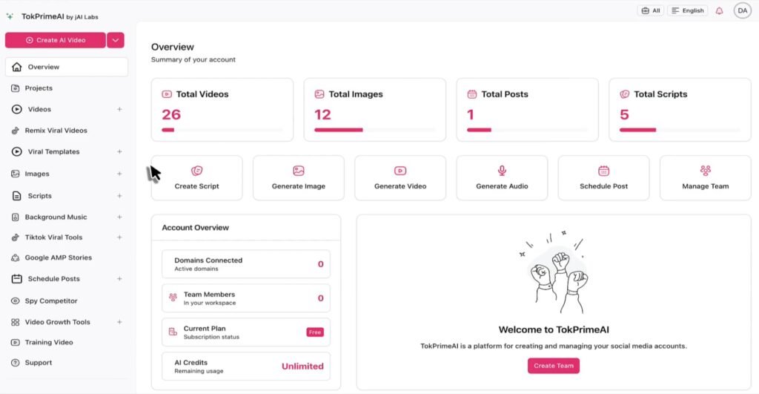Open dropdown arrow beside Create AI Video
This screenshot has width=759, height=394.
pyautogui.click(x=116, y=40)
